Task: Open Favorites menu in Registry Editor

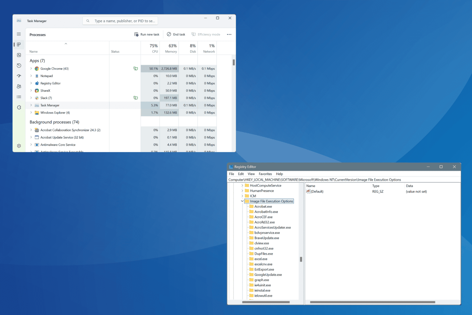Action: click(x=265, y=174)
